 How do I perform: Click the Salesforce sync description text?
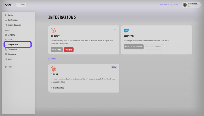click(146, 41)
